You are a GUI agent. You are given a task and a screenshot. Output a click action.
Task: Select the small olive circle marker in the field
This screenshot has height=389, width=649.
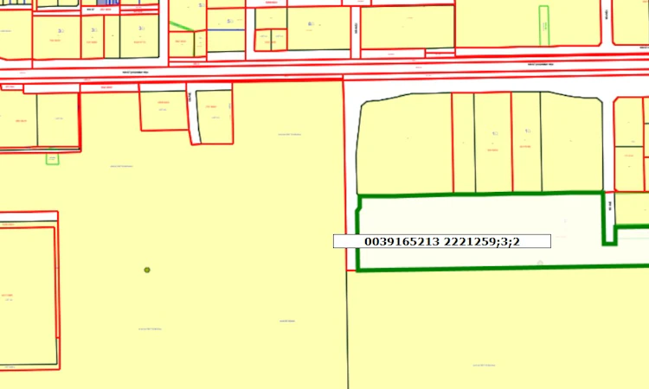point(147,270)
